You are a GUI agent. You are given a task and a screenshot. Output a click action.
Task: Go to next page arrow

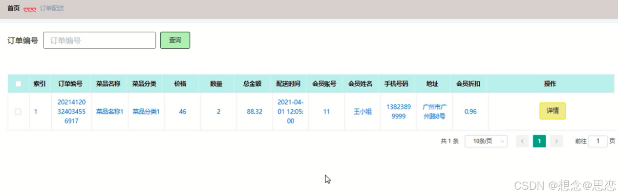click(556, 141)
